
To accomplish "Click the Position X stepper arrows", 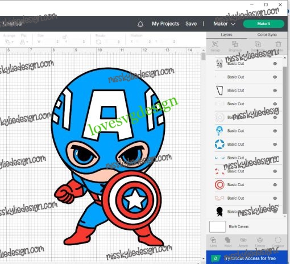I will click(150, 42).
